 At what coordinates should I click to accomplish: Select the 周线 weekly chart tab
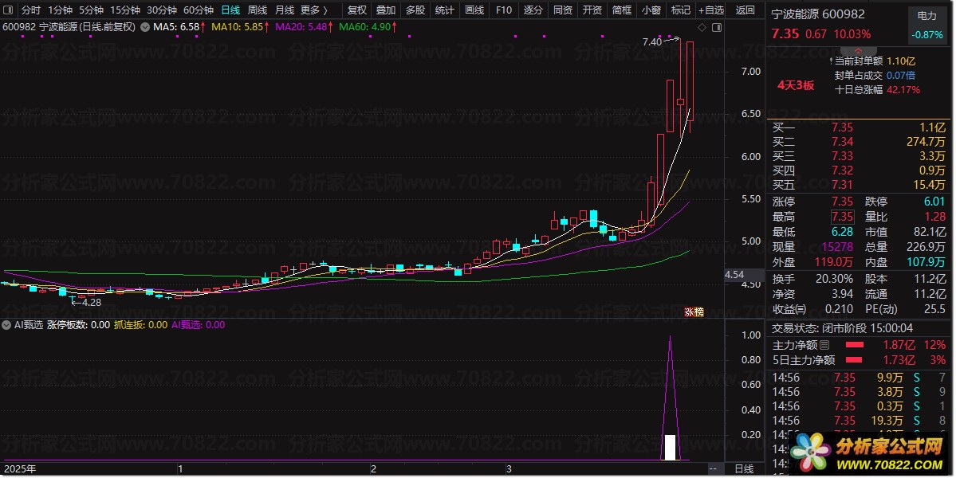coord(258,10)
